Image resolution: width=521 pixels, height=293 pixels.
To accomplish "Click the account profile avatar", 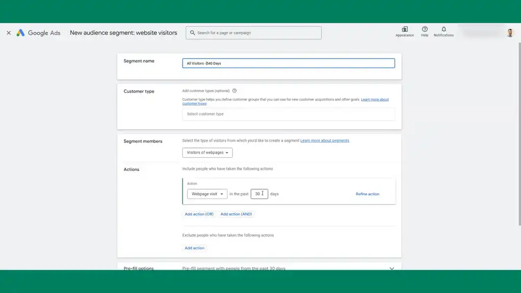I will (510, 33).
